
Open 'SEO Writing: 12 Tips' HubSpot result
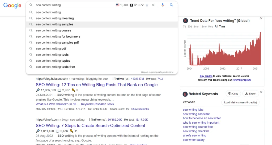click(x=97, y=85)
